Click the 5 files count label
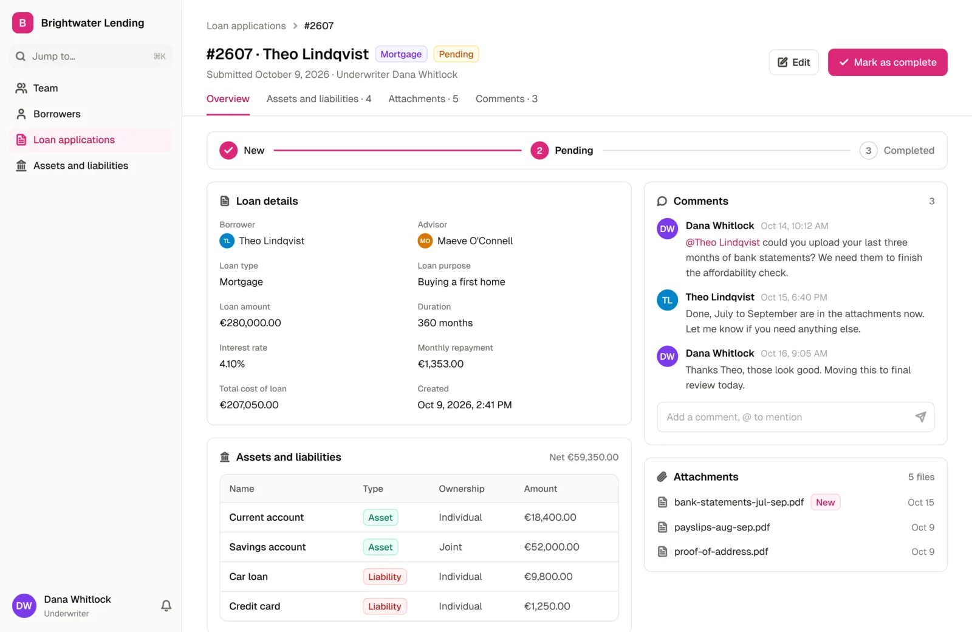 click(x=921, y=477)
